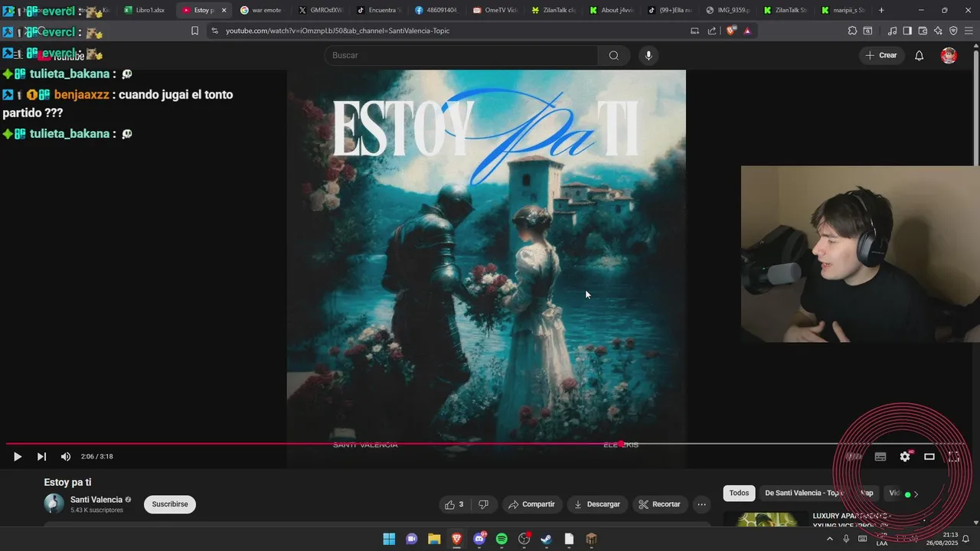Image resolution: width=980 pixels, height=551 pixels.
Task: Click the youtube.com address bar URL
Action: click(338, 31)
